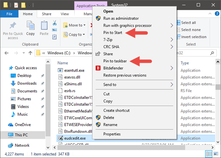Click the Paste ribbon button
This screenshot has height=158, width=221.
click(44, 28)
